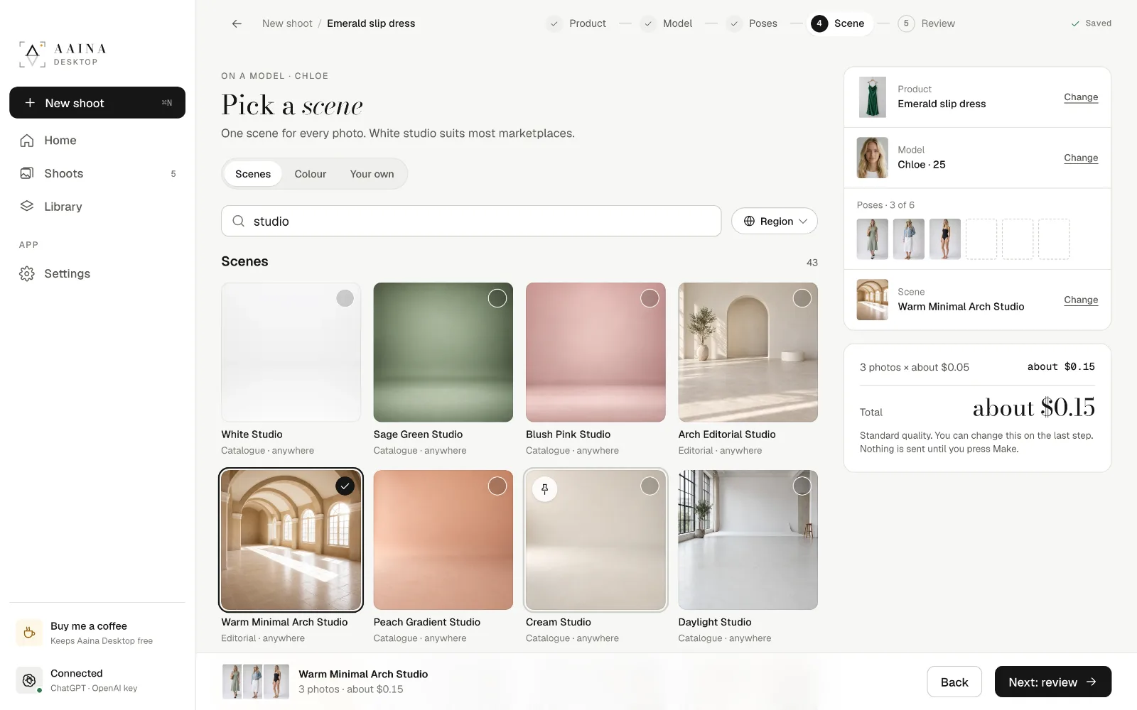The width and height of the screenshot is (1137, 710).
Task: Switch to the Your own tab
Action: click(x=372, y=174)
